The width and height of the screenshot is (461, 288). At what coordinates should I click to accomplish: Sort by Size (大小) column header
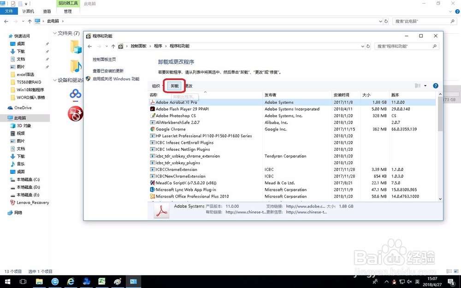pyautogui.click(x=375, y=94)
